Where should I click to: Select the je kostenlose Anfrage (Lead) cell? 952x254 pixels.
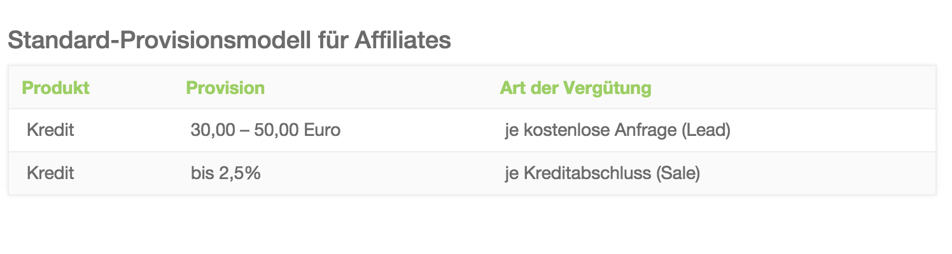(x=617, y=131)
